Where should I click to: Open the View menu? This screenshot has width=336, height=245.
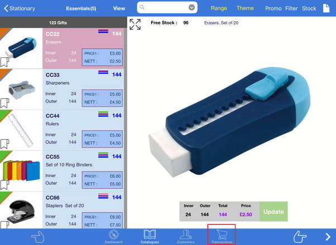click(119, 8)
